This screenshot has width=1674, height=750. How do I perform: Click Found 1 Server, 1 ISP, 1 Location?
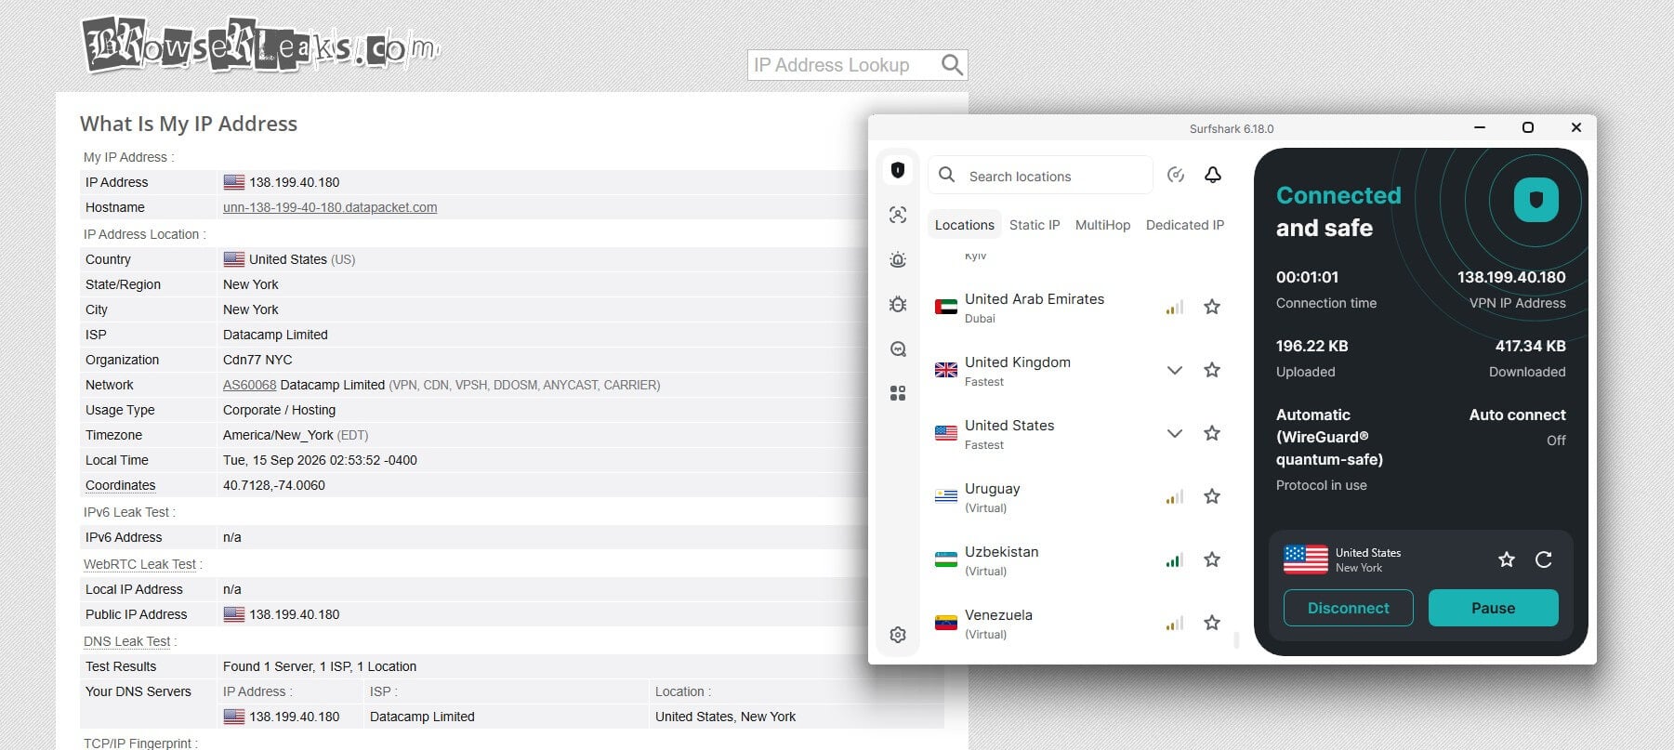[x=320, y=666]
